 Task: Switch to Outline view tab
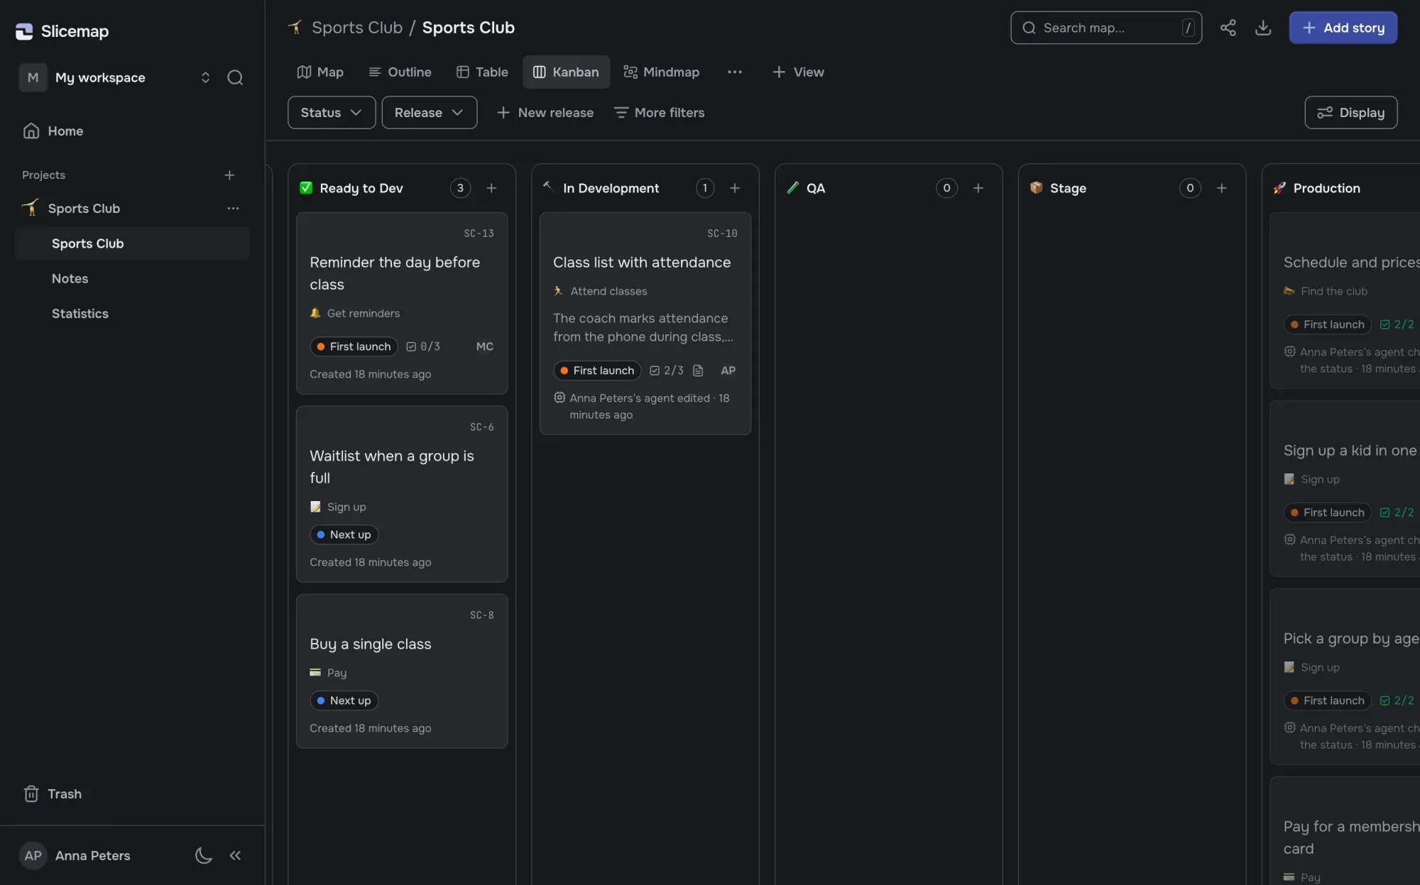tap(400, 72)
